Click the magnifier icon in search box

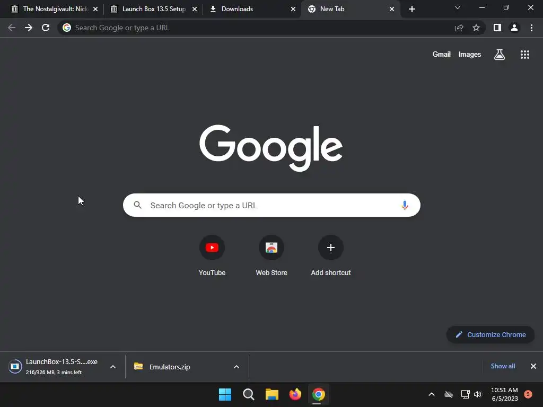(x=137, y=205)
